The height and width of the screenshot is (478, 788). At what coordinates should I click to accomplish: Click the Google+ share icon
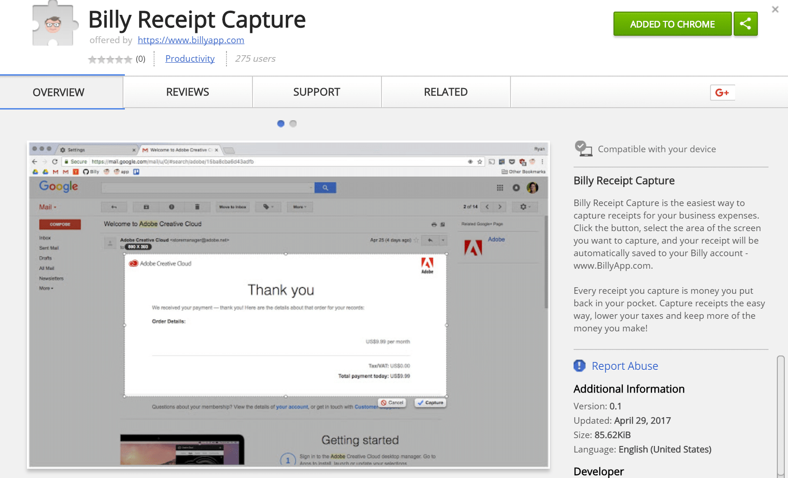722,92
